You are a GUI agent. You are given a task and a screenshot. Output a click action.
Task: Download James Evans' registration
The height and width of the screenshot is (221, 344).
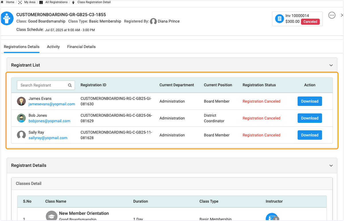310,101
